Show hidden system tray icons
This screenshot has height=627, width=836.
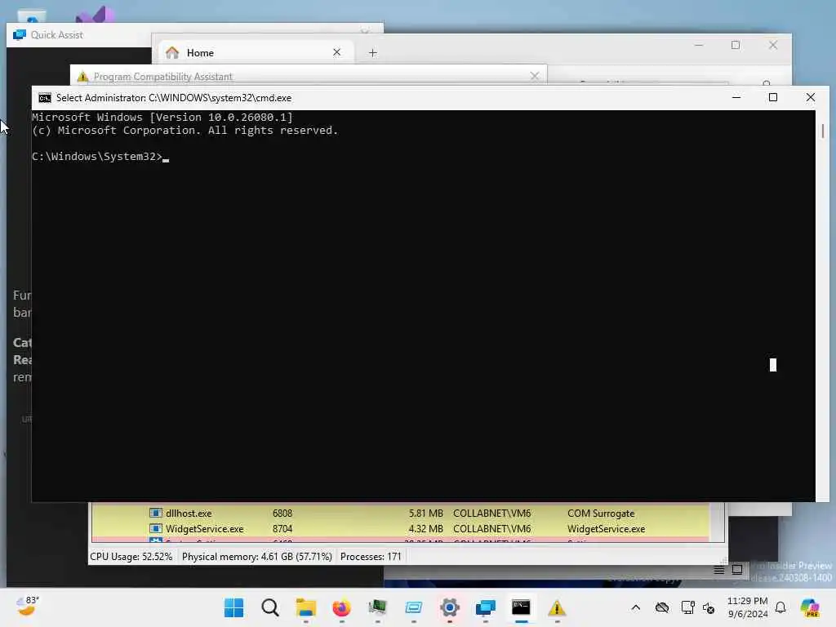coord(635,607)
